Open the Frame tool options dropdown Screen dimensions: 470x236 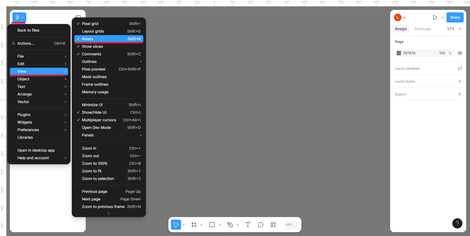(202, 225)
